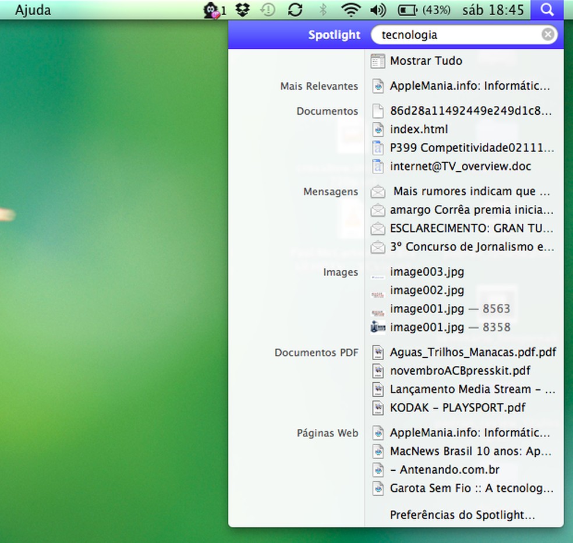Open KODAK - PLAYSPORT.pdf result
Screen dimensions: 573x543
tap(458, 408)
